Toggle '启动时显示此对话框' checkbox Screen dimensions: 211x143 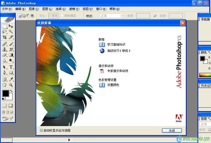pos(41,130)
